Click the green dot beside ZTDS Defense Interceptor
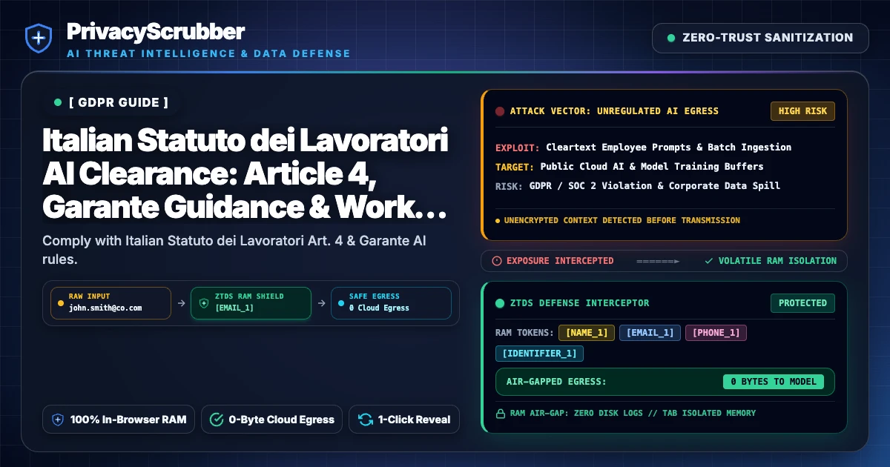 500,303
